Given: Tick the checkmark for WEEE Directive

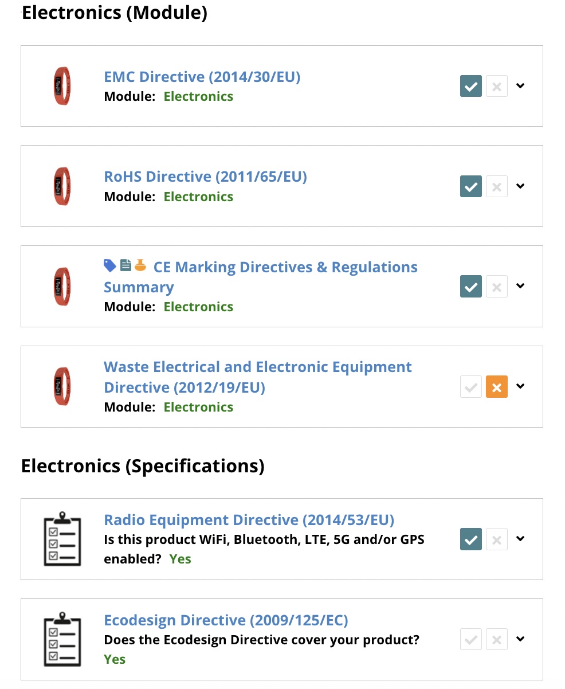Looking at the screenshot, I should pos(470,387).
